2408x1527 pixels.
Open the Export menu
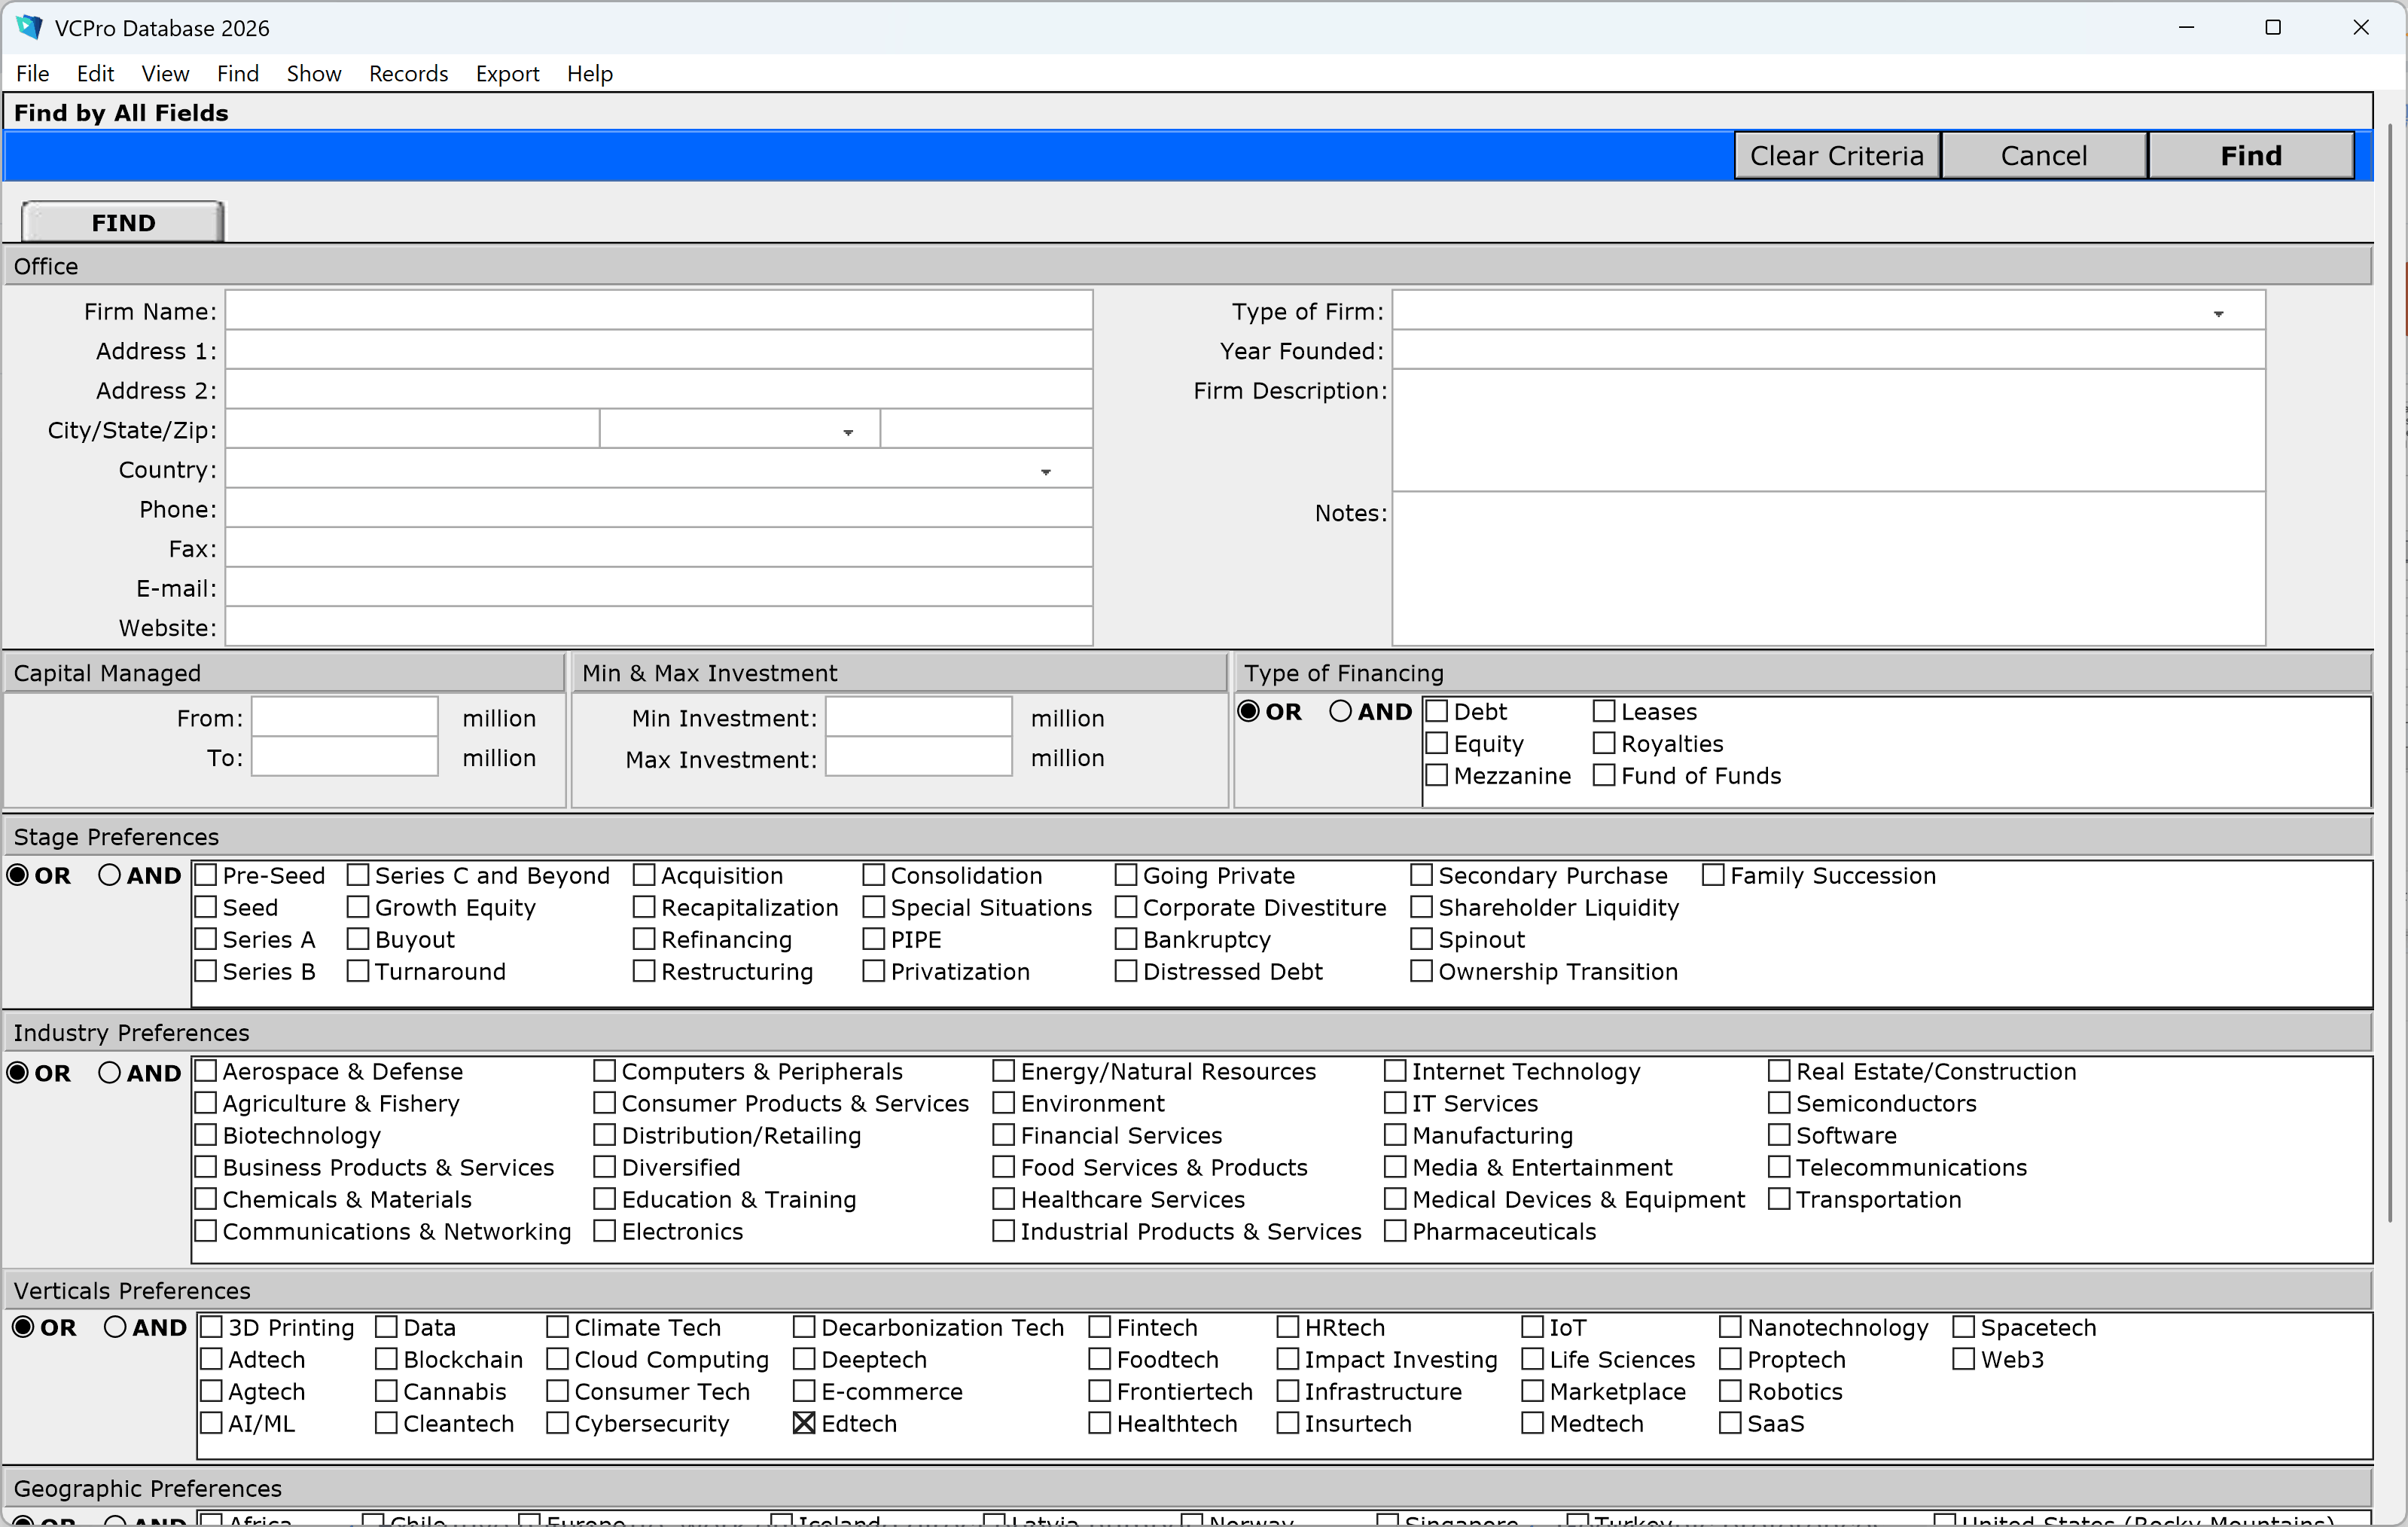(x=507, y=73)
